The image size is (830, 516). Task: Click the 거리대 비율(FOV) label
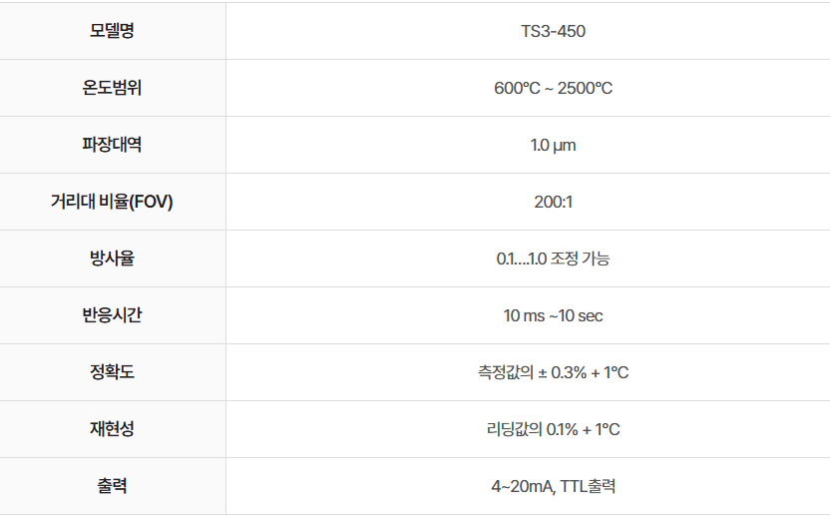click(112, 202)
